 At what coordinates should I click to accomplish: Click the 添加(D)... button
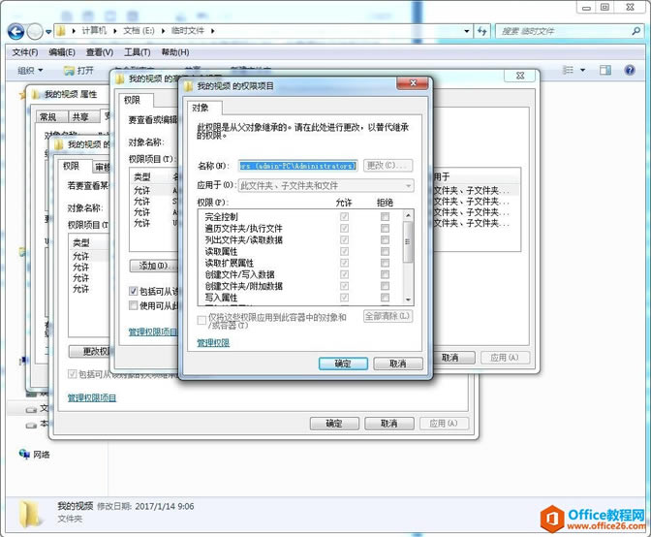[x=154, y=266]
